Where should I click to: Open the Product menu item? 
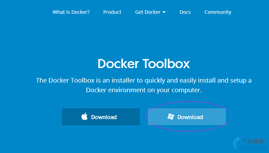[x=112, y=12]
